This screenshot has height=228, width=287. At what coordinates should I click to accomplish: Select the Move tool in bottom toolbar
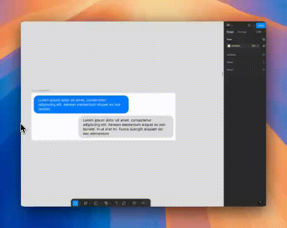(76, 203)
